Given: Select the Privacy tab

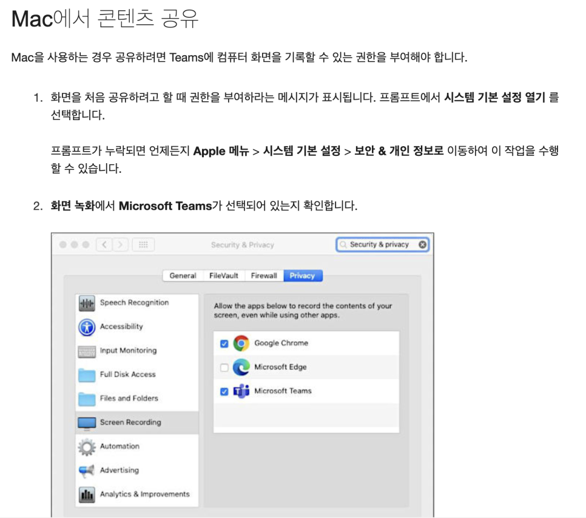Looking at the screenshot, I should tap(303, 276).
